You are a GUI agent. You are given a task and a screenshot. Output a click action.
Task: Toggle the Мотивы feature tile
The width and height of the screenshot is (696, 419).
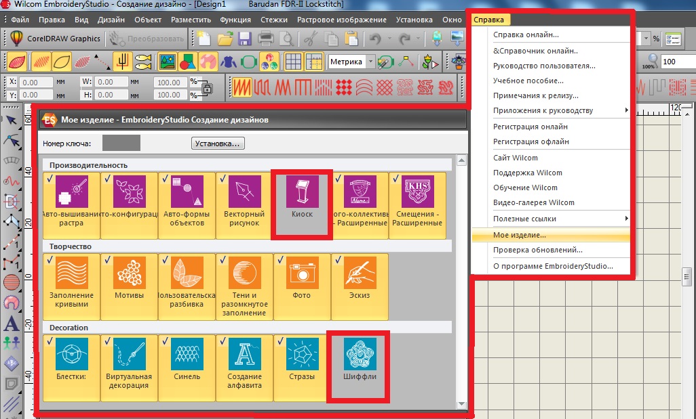[x=129, y=286]
